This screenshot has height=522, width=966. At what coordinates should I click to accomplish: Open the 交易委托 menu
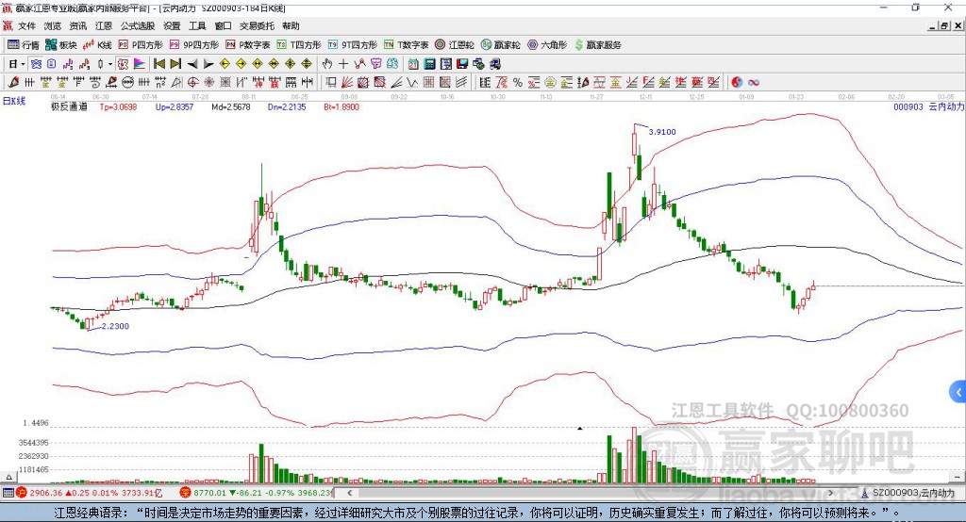pos(257,25)
